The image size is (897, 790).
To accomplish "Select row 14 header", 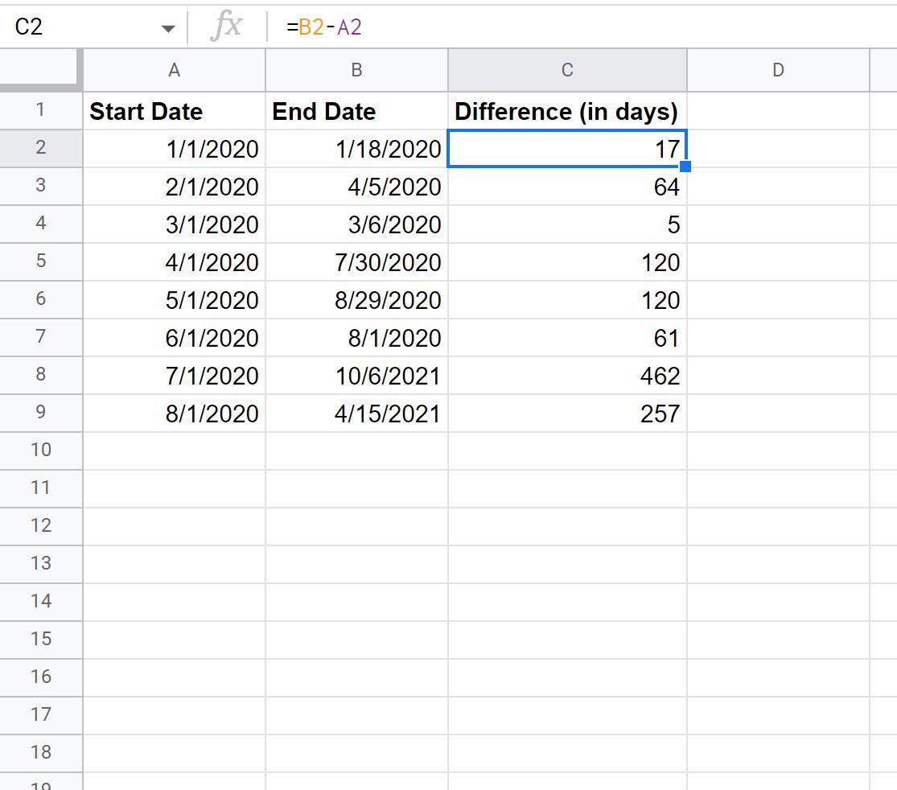I will [40, 601].
